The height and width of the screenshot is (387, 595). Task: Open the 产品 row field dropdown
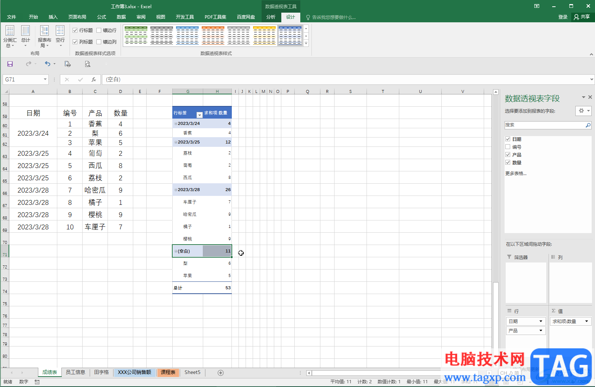click(541, 330)
